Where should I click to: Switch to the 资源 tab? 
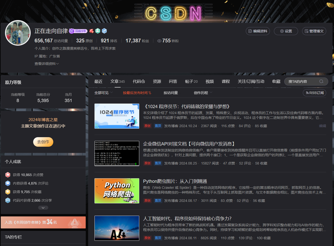157,81
